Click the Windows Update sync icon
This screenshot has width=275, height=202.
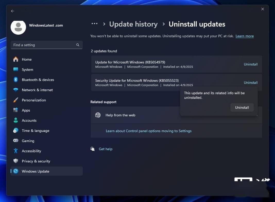click(x=16, y=171)
